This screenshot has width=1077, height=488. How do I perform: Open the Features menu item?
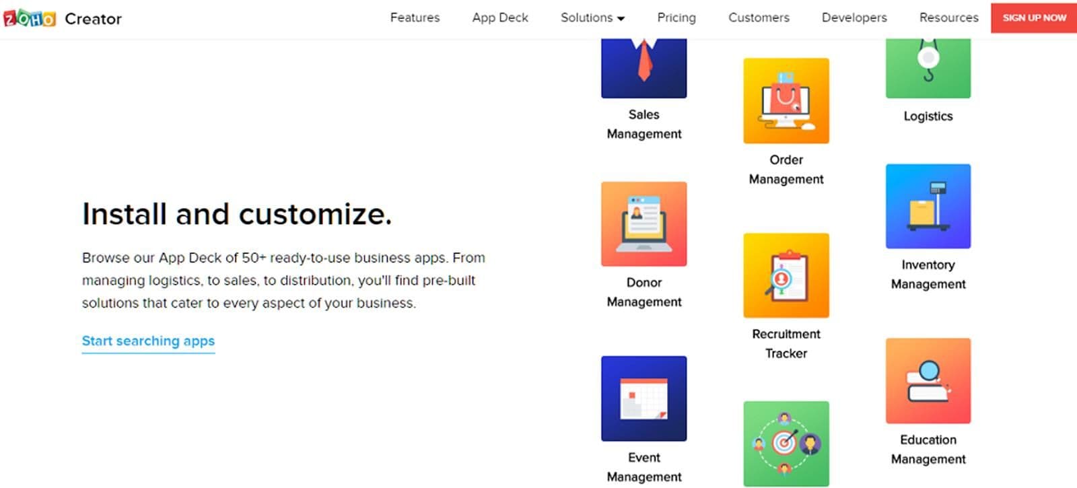click(x=415, y=18)
